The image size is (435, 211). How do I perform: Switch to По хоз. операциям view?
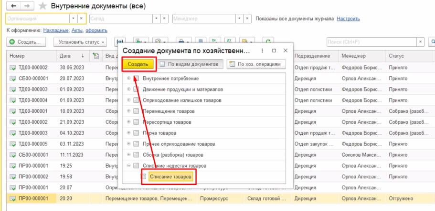(x=256, y=64)
